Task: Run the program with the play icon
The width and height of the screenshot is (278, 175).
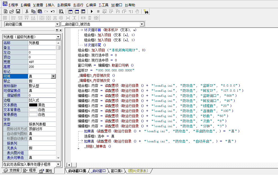Action: [x=92, y=12]
